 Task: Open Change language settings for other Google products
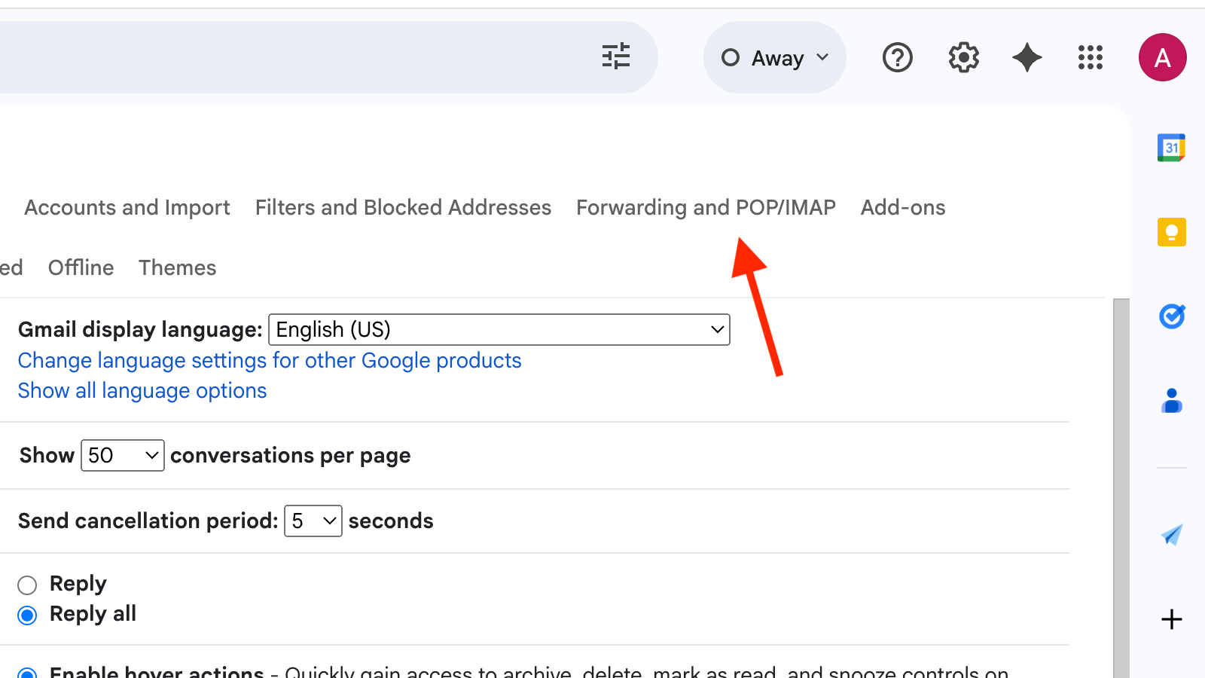(270, 361)
